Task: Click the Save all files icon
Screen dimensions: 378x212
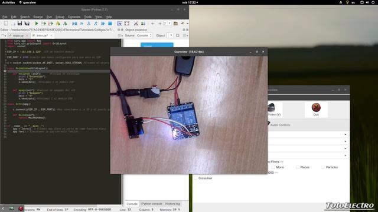Action: pos(27,24)
